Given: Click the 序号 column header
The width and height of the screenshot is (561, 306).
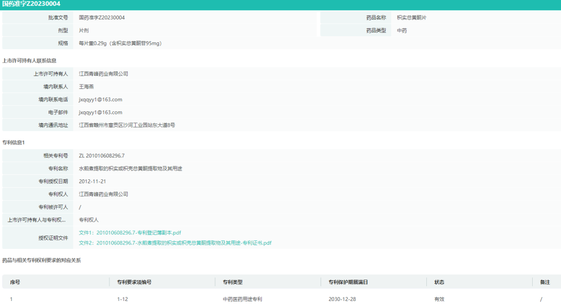Looking at the screenshot, I should coord(15,282).
